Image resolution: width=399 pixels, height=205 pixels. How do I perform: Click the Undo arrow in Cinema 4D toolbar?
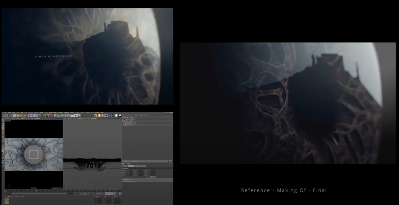pos(3,116)
